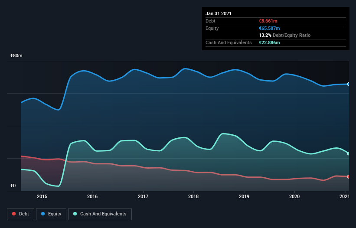Click Cash And Equivalents label in tooltip
The height and width of the screenshot is (228, 356).
click(229, 42)
